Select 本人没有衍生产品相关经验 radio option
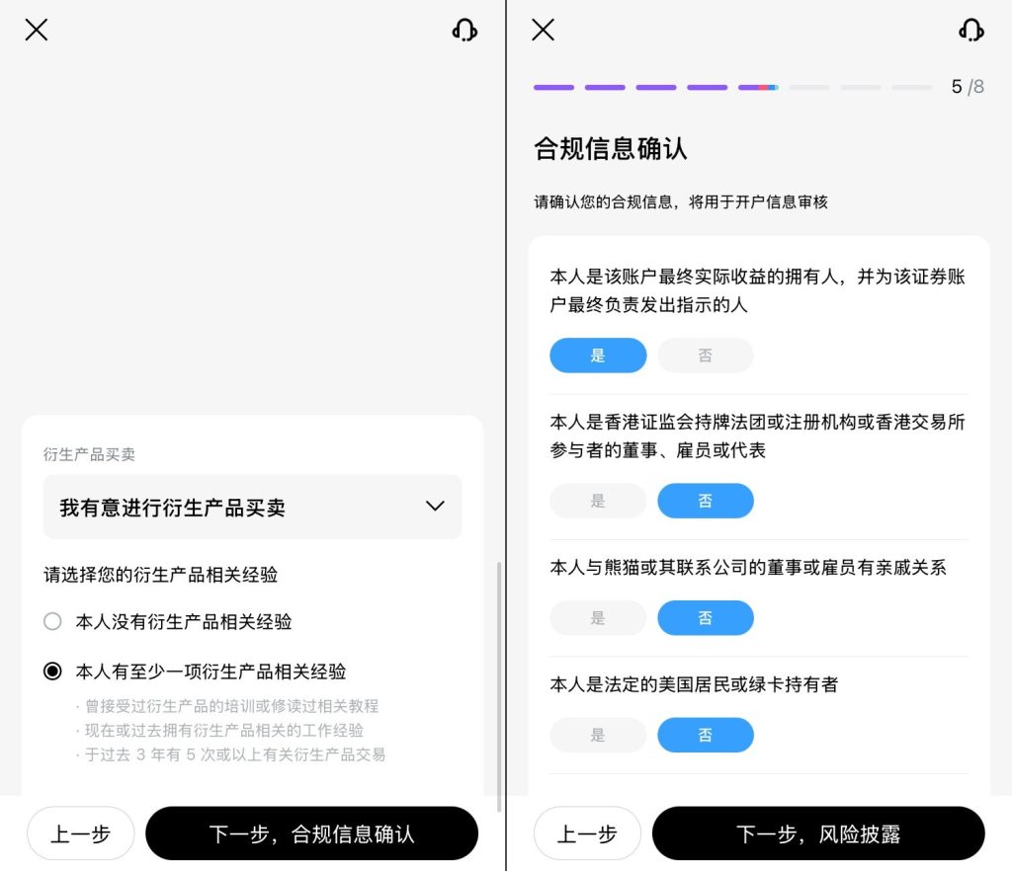1012x871 pixels. point(52,622)
